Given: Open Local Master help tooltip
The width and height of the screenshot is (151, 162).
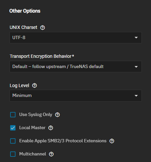Looking at the screenshot, I should point(51,128).
